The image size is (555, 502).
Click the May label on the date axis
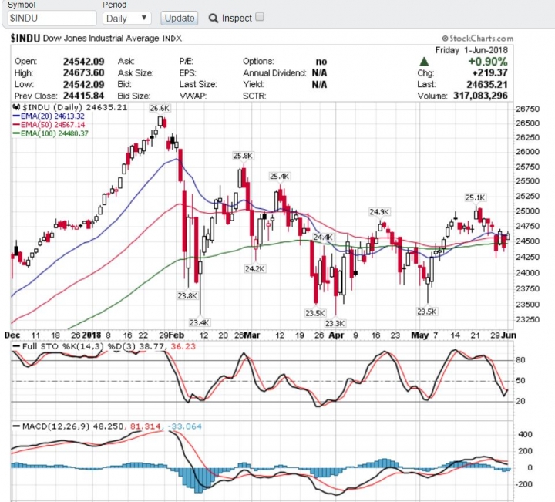point(420,335)
